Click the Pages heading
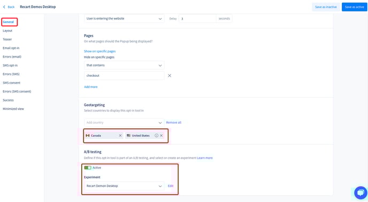The width and height of the screenshot is (368, 202). [x=89, y=36]
